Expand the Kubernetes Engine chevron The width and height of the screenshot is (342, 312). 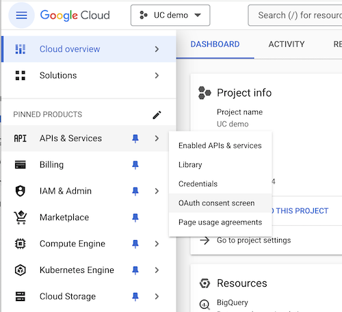pos(157,270)
